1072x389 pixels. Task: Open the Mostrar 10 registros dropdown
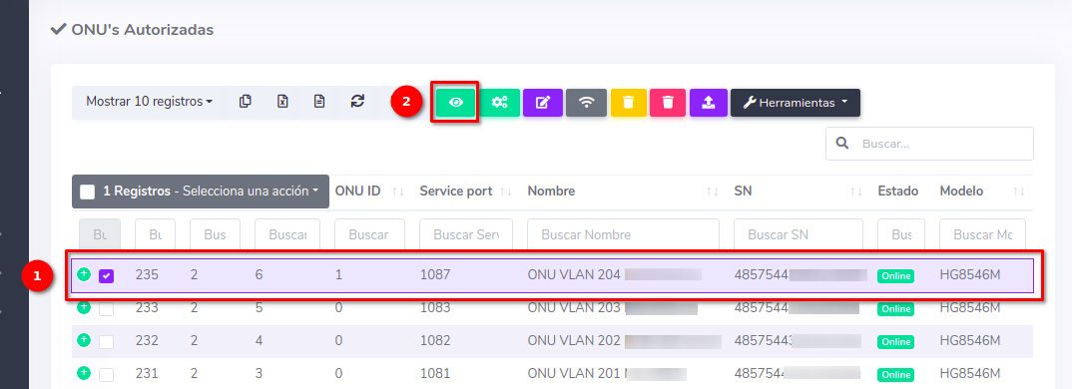point(149,102)
